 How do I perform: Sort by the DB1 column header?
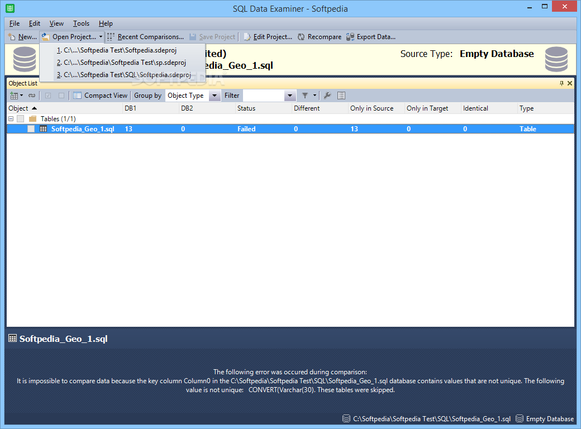[x=151, y=108]
